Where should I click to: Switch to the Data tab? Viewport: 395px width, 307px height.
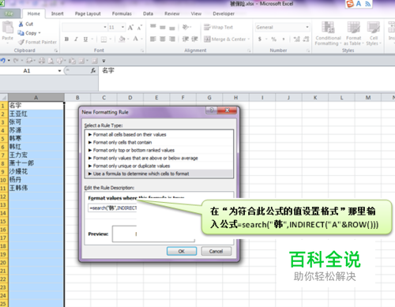click(x=148, y=13)
